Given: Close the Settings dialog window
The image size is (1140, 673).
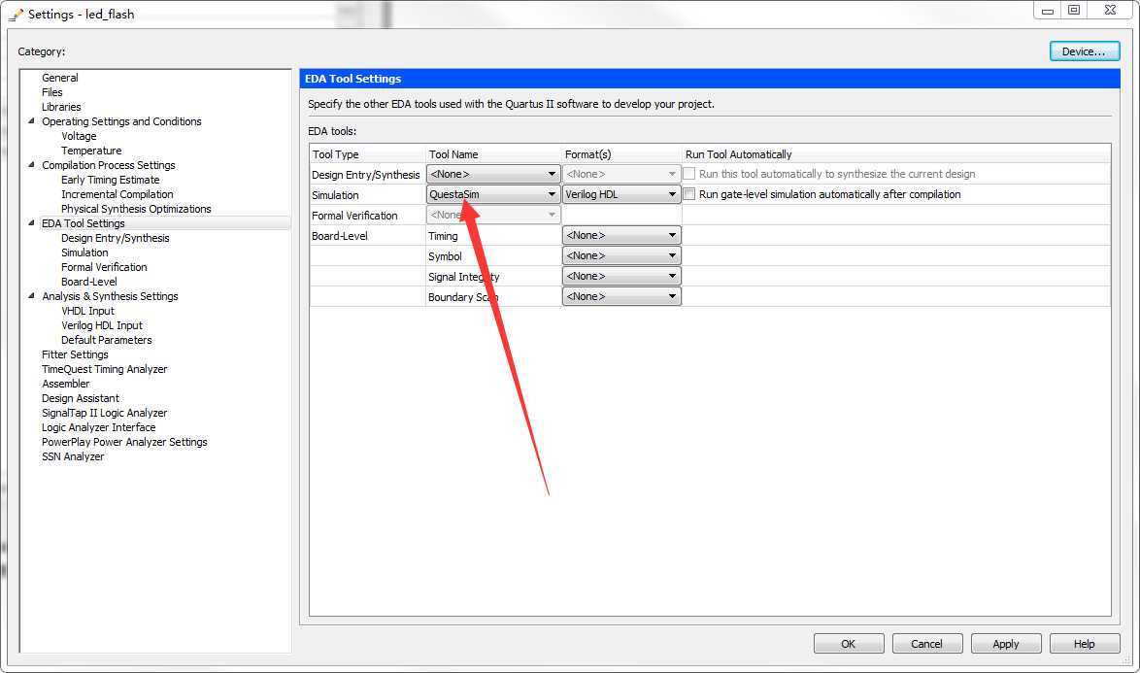Looking at the screenshot, I should point(1110,10).
